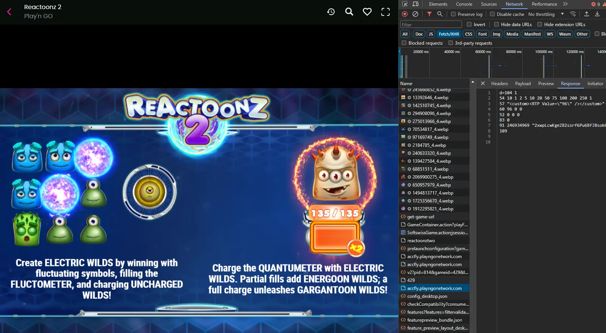Select the 429 request row
Screen dimensions: 606x333
click(x=434, y=280)
